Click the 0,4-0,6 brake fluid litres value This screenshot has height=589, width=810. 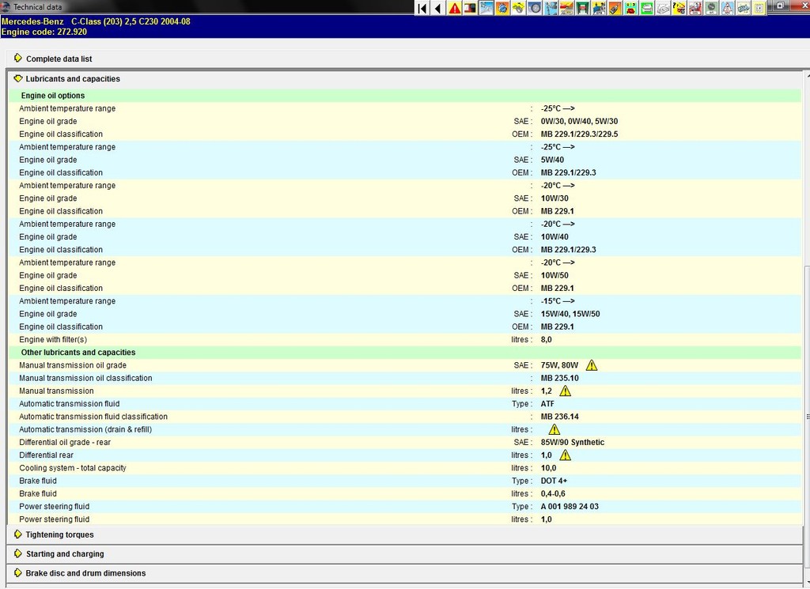coord(553,493)
